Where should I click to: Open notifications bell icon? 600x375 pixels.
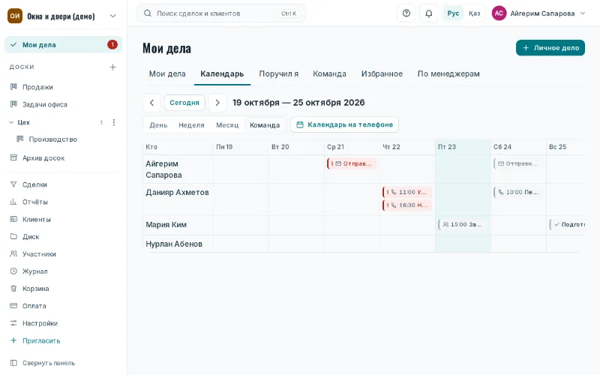coord(428,13)
